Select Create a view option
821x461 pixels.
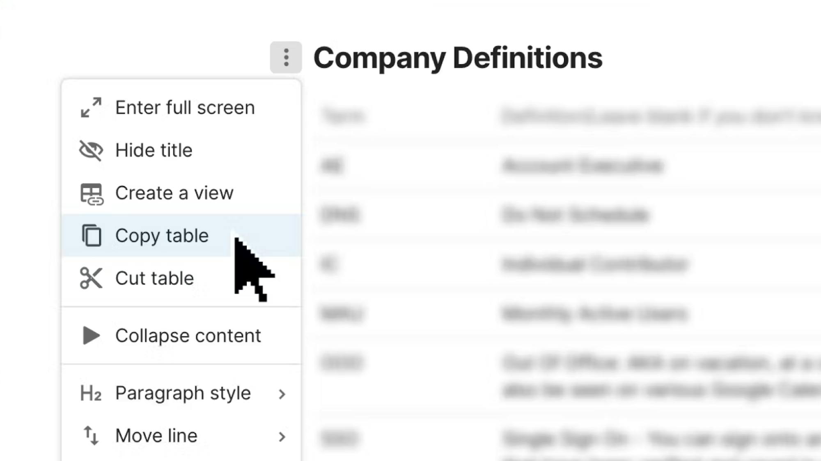point(174,193)
